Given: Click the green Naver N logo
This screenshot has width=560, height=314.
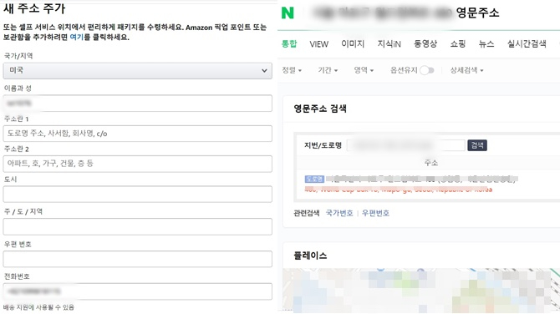Looking at the screenshot, I should pyautogui.click(x=288, y=13).
